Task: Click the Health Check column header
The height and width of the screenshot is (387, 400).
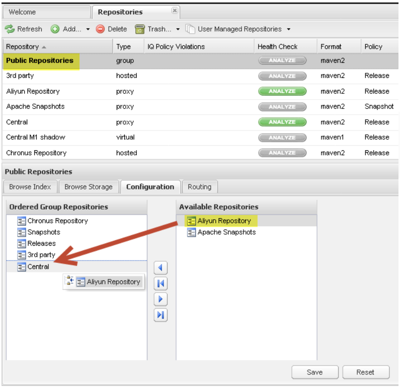Action: [286, 47]
